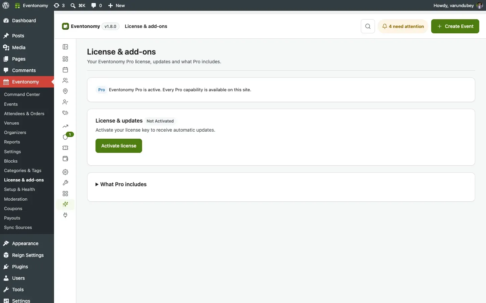Expand the What Pro includes section
This screenshot has width=486, height=303.
[121, 184]
